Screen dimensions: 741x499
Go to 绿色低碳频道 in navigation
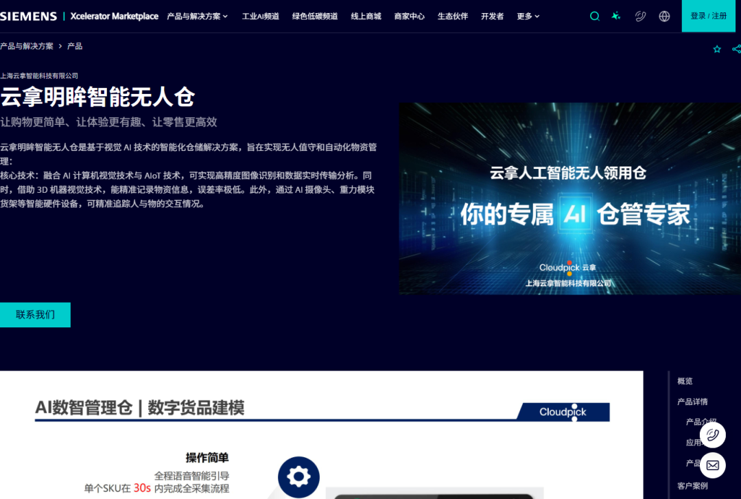[x=315, y=16]
